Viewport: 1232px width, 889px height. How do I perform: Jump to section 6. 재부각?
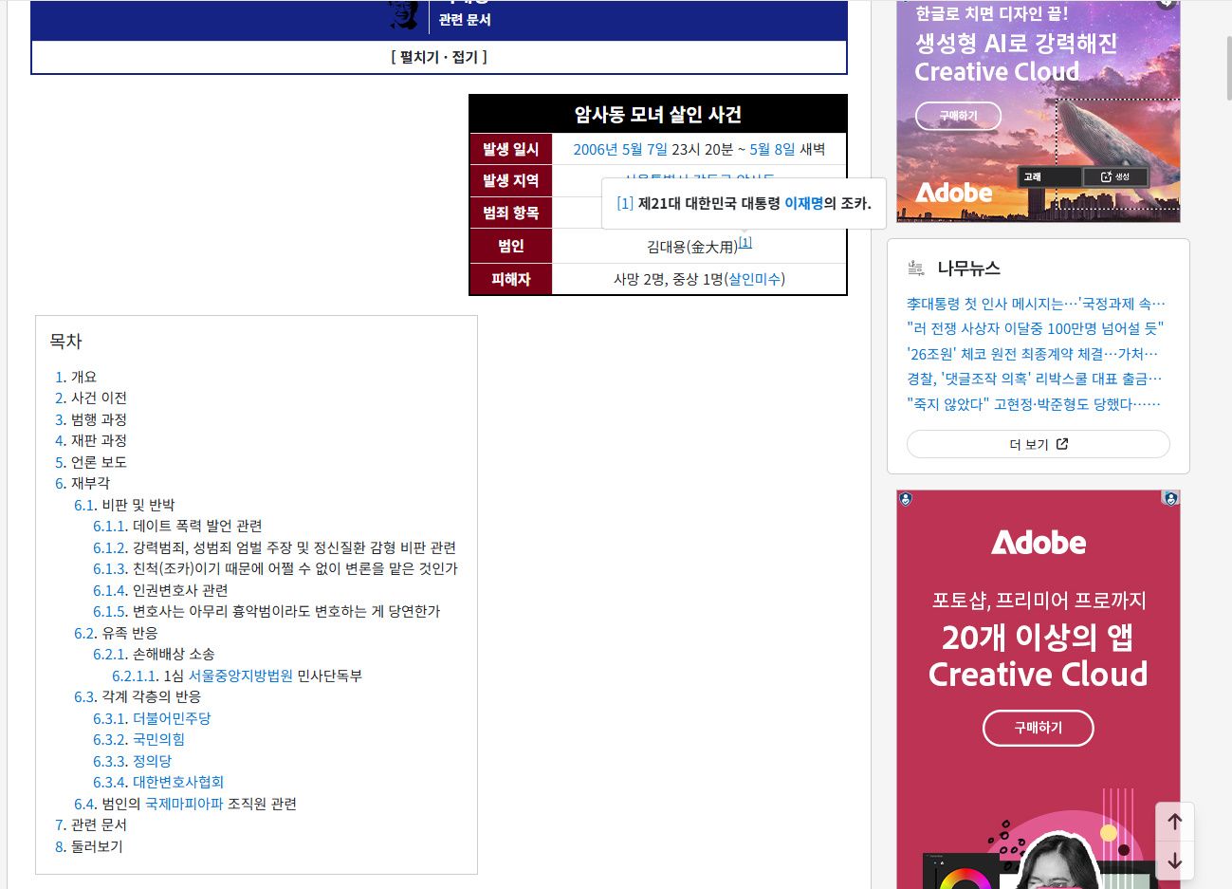83,483
